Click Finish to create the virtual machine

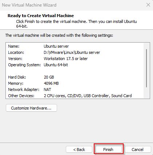tap(108, 149)
